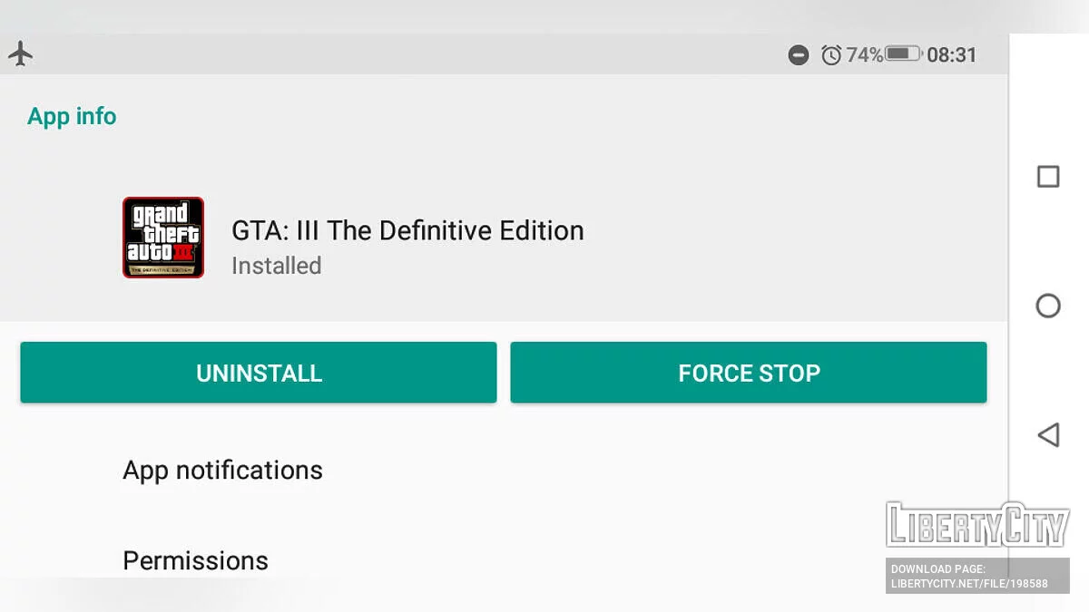Tap the 74% battery percentage text
This screenshot has height=612, width=1089.
[x=864, y=55]
